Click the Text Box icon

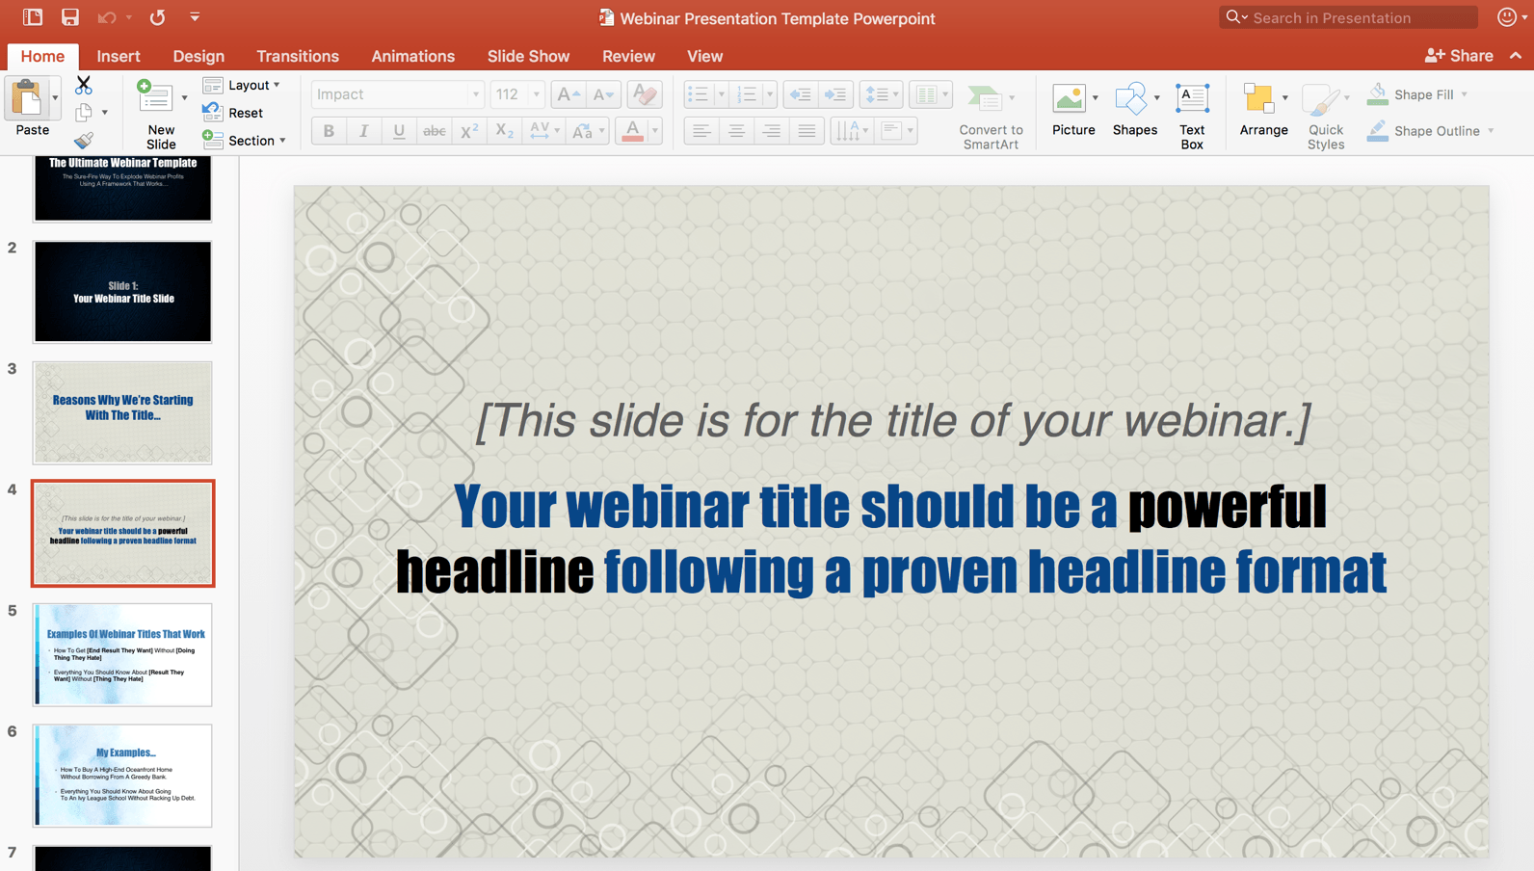(1192, 98)
